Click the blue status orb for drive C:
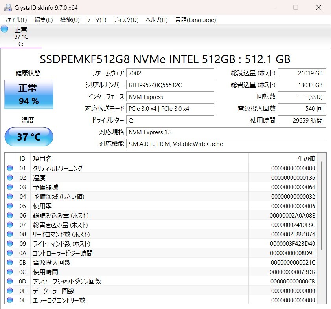This screenshot has height=309, width=331. (5, 29)
